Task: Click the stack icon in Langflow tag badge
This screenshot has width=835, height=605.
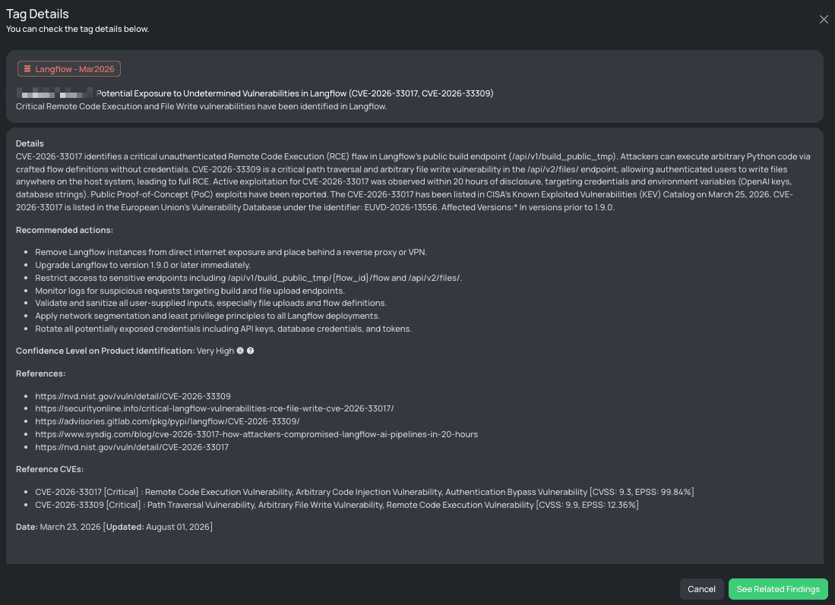Action: point(27,68)
